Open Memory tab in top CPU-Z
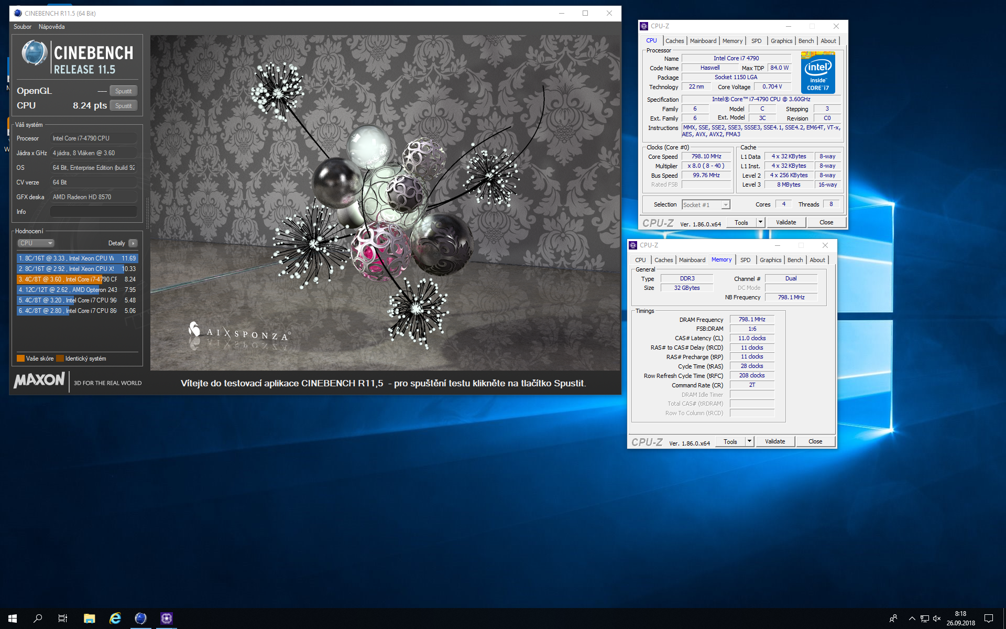 [732, 41]
